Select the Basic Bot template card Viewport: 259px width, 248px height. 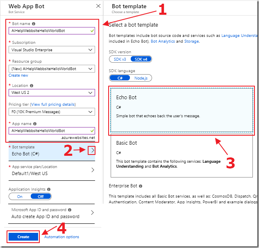click(x=182, y=155)
